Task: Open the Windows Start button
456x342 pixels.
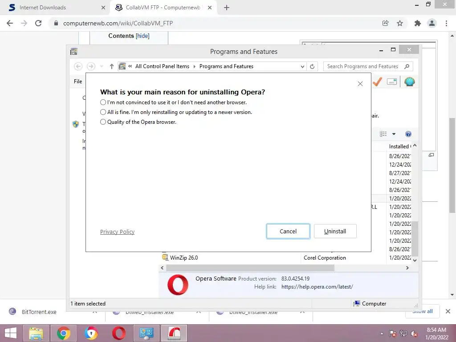Action: tap(11, 333)
